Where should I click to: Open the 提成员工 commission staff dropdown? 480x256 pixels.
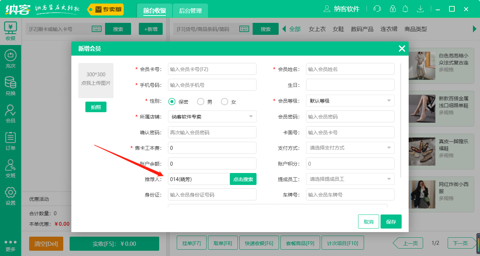[x=350, y=179]
